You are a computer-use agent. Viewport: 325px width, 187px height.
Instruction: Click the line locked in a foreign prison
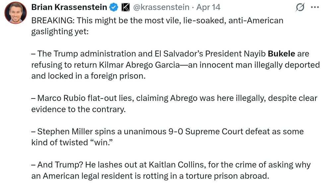(x=88, y=76)
